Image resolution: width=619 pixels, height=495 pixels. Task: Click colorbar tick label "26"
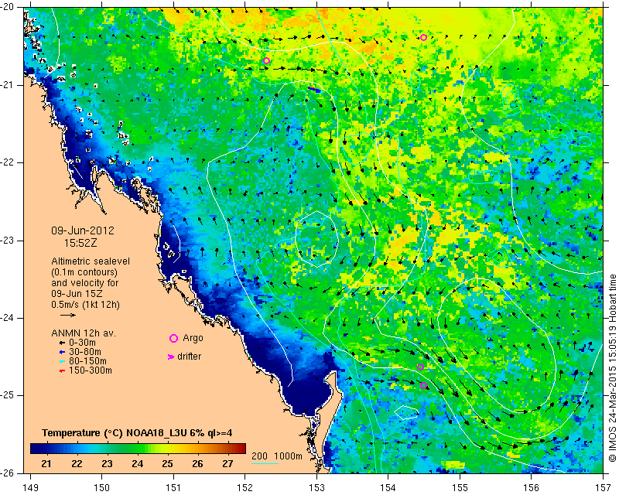point(197,463)
